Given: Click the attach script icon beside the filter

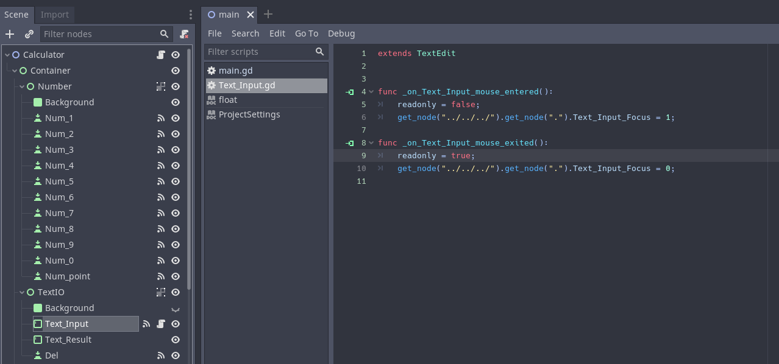Looking at the screenshot, I should tap(184, 34).
